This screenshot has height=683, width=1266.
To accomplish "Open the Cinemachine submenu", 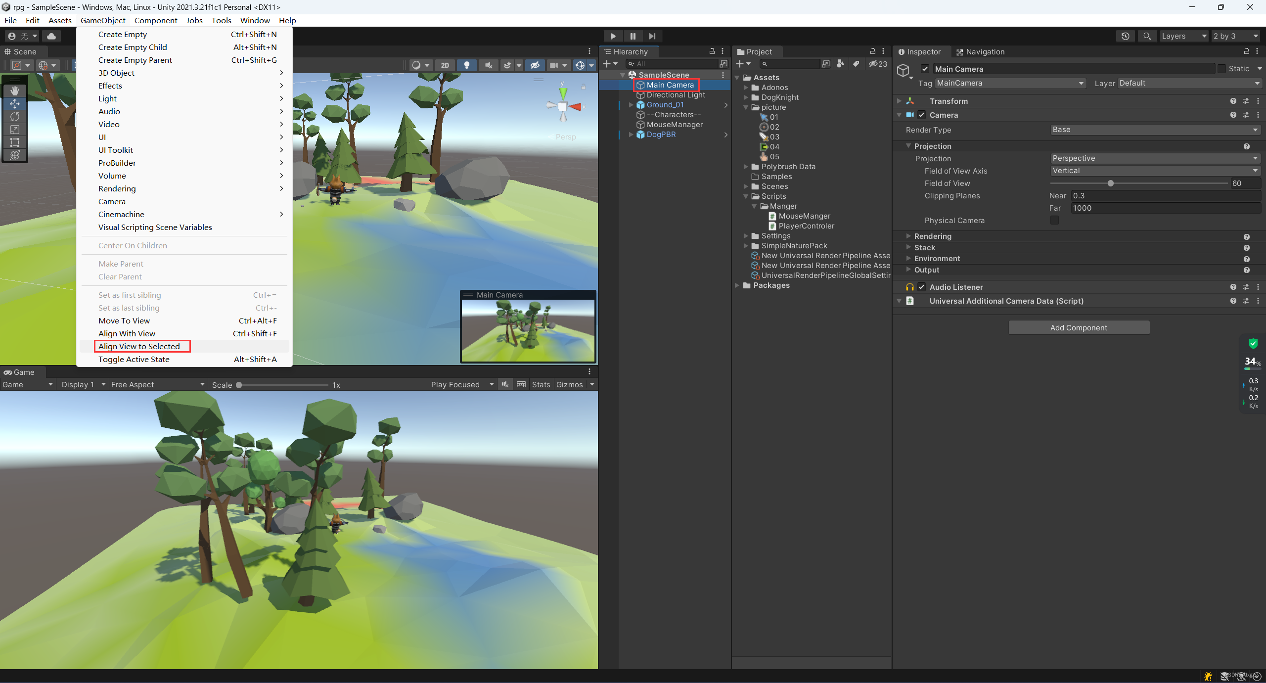I will (184, 214).
